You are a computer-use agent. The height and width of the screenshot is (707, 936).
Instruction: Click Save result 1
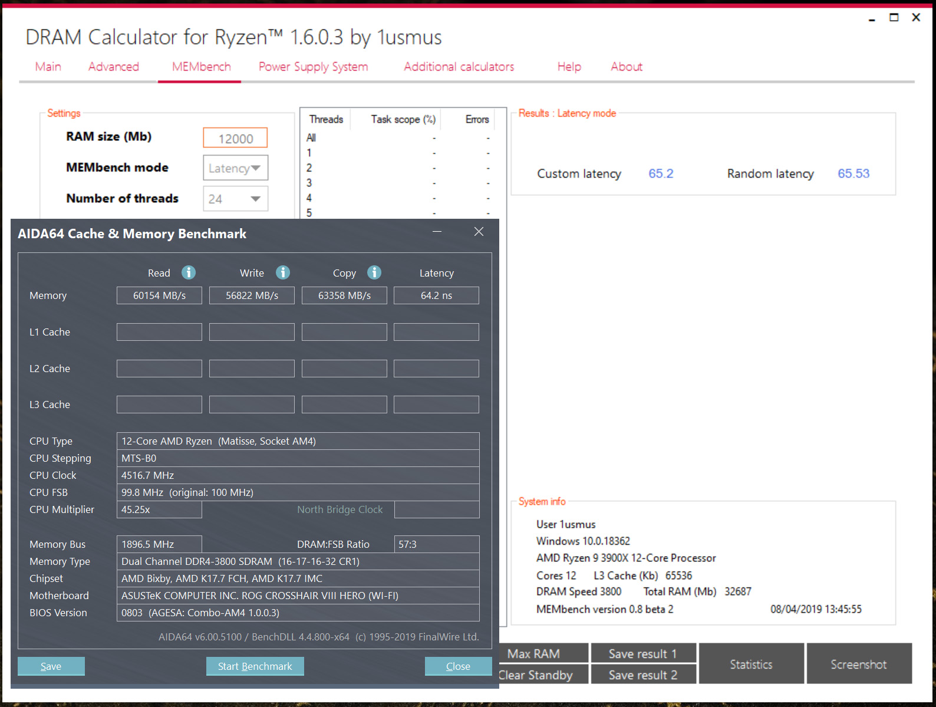tap(644, 653)
